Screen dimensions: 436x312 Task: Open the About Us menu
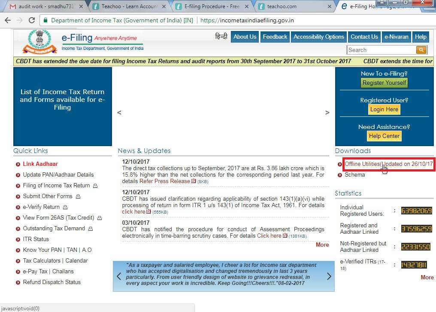coord(245,37)
